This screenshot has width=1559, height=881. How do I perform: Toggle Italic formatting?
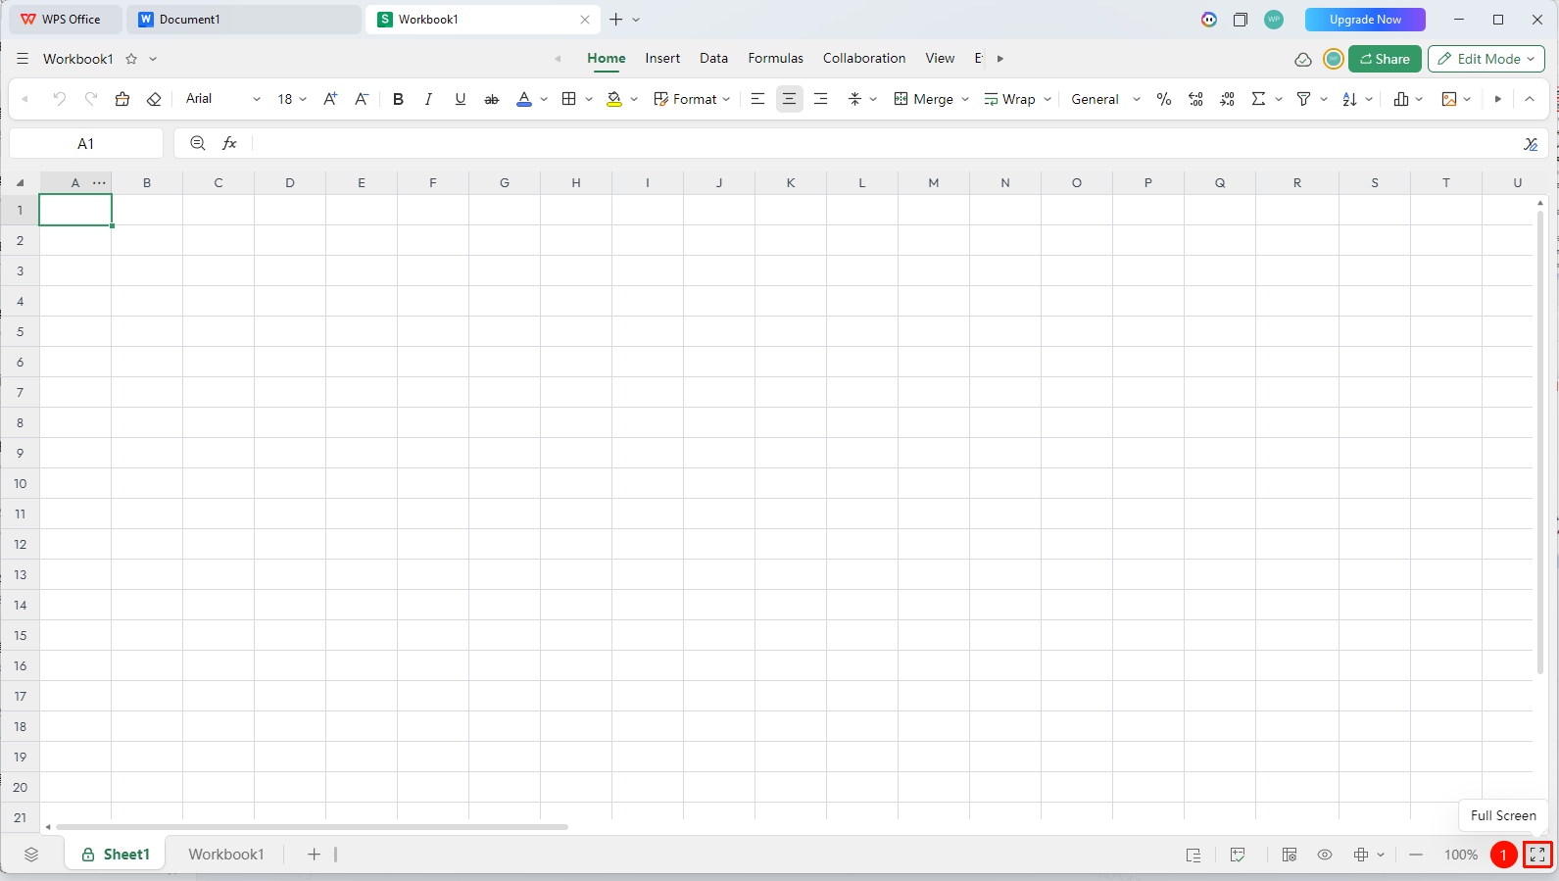pyautogui.click(x=428, y=99)
